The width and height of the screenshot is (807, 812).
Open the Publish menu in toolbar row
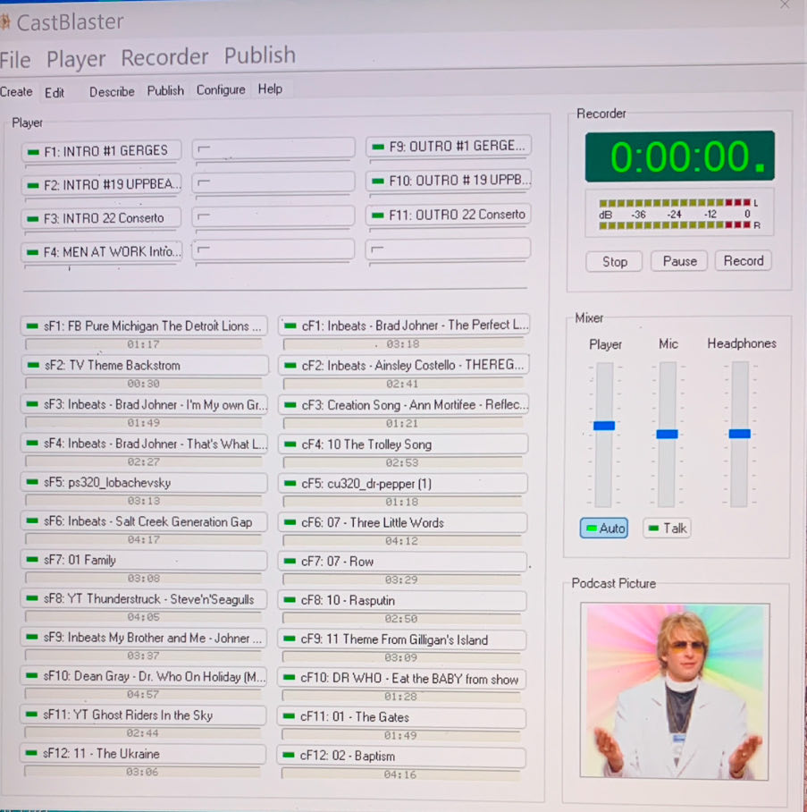[165, 91]
